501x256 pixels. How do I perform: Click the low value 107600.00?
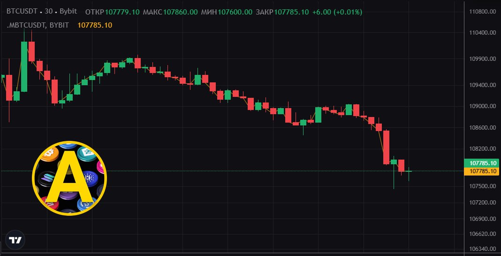(235, 12)
